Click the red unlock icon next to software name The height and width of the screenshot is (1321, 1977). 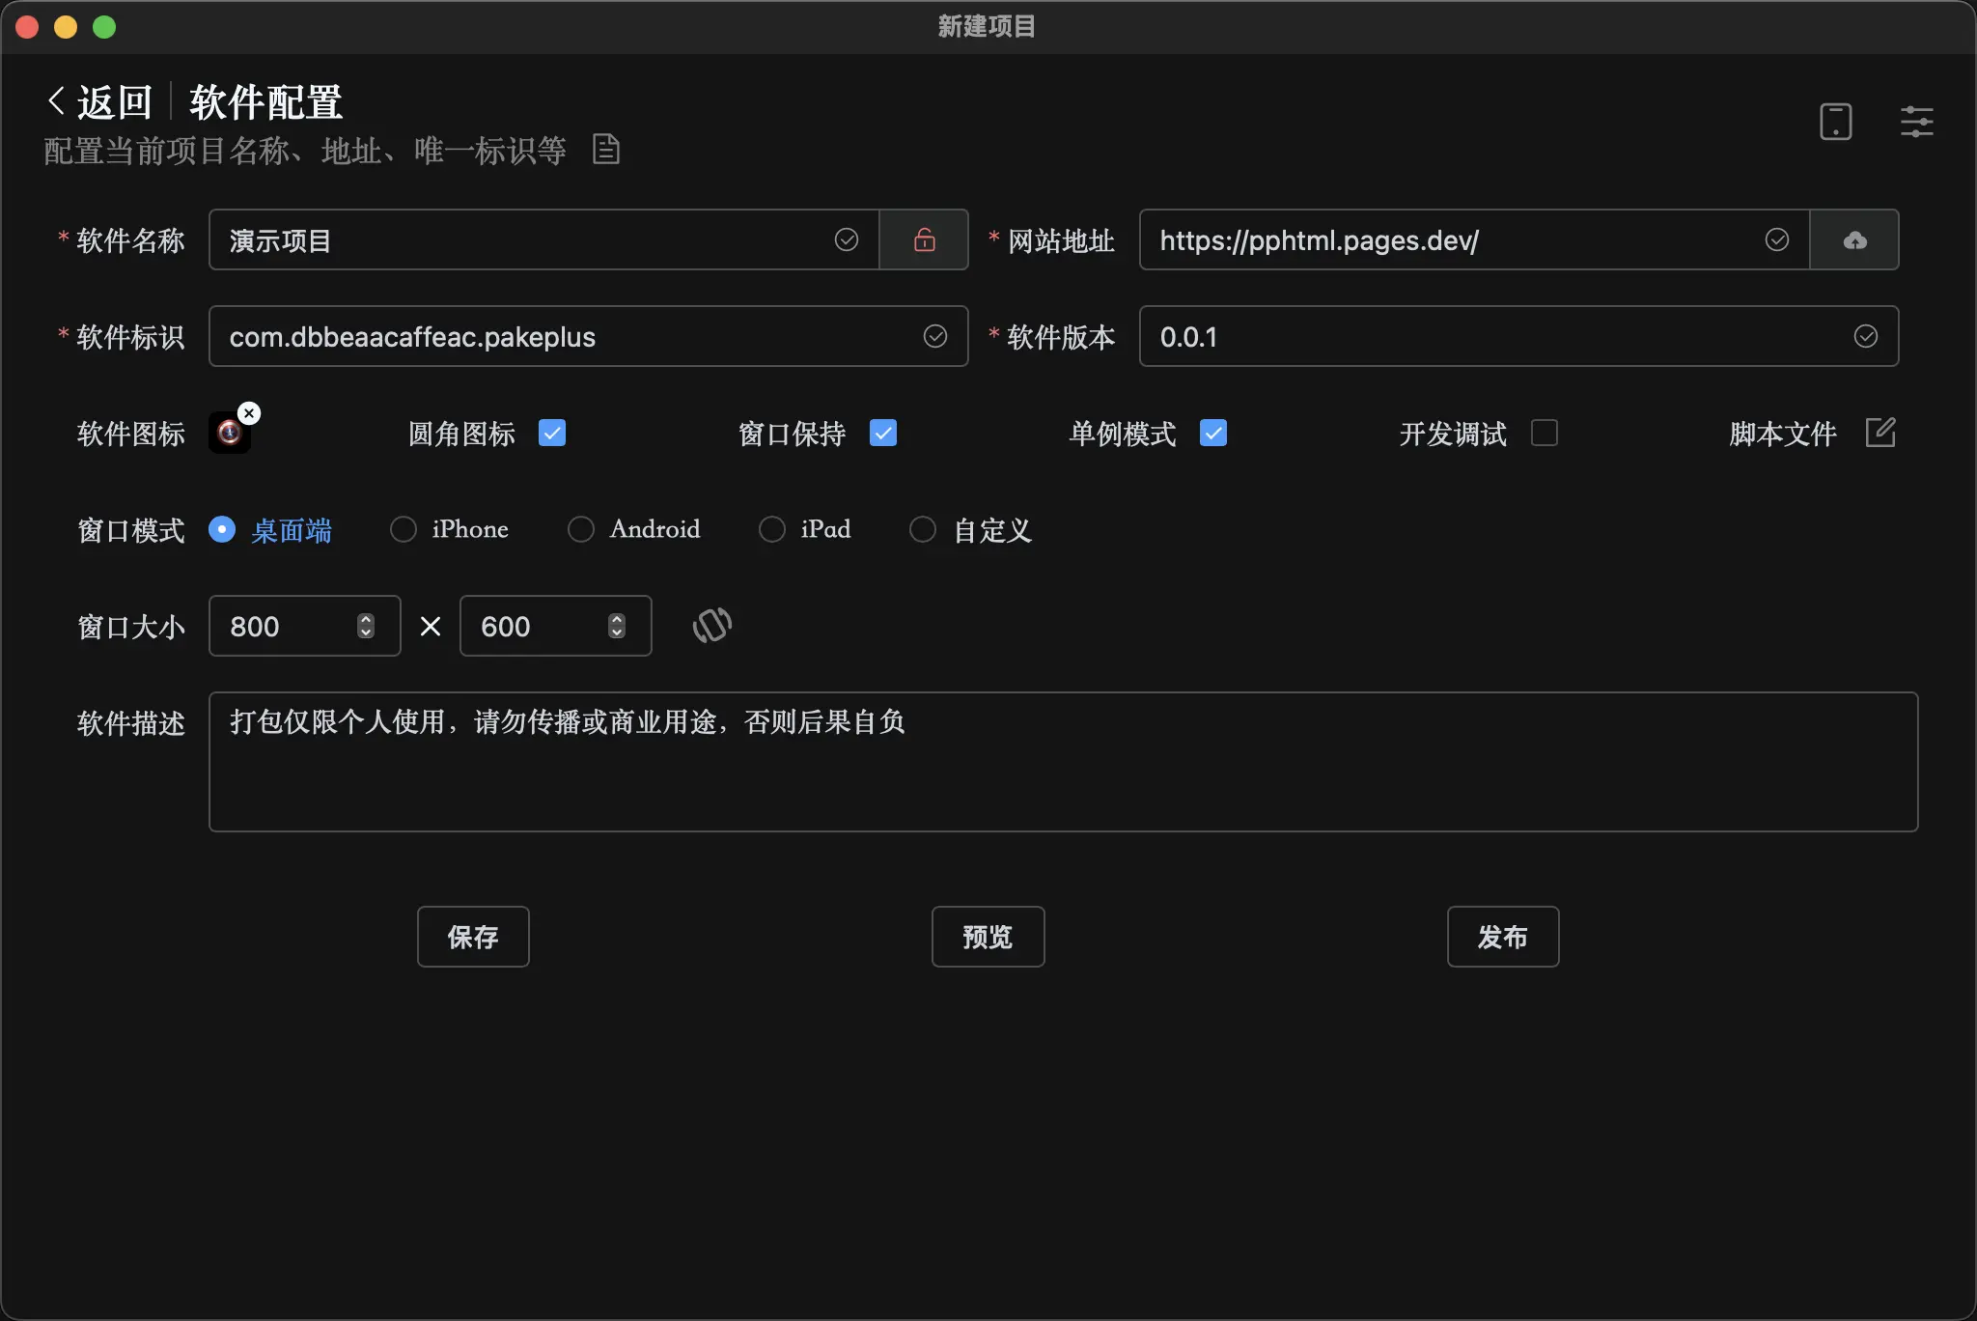[x=924, y=239]
